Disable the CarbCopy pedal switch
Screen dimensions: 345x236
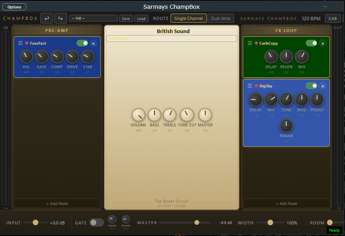[311, 43]
